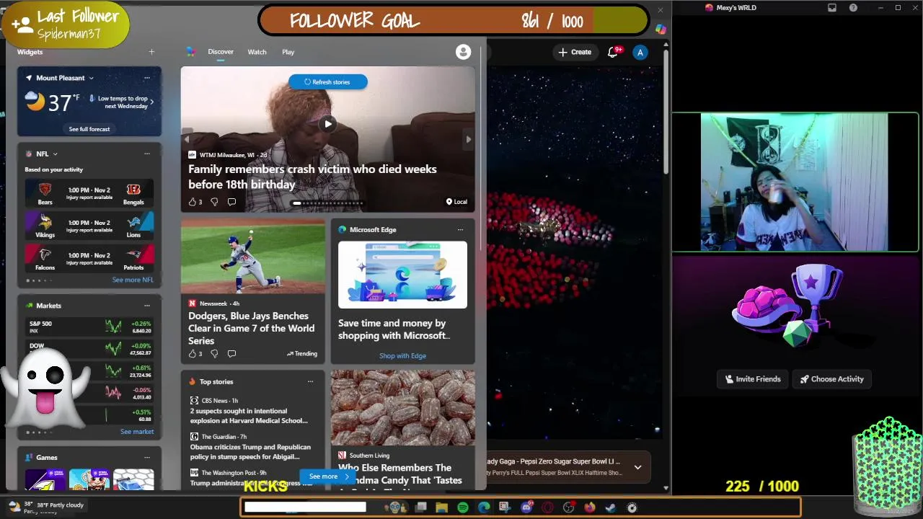
Task: Open Steam from the taskbar
Action: (x=611, y=507)
